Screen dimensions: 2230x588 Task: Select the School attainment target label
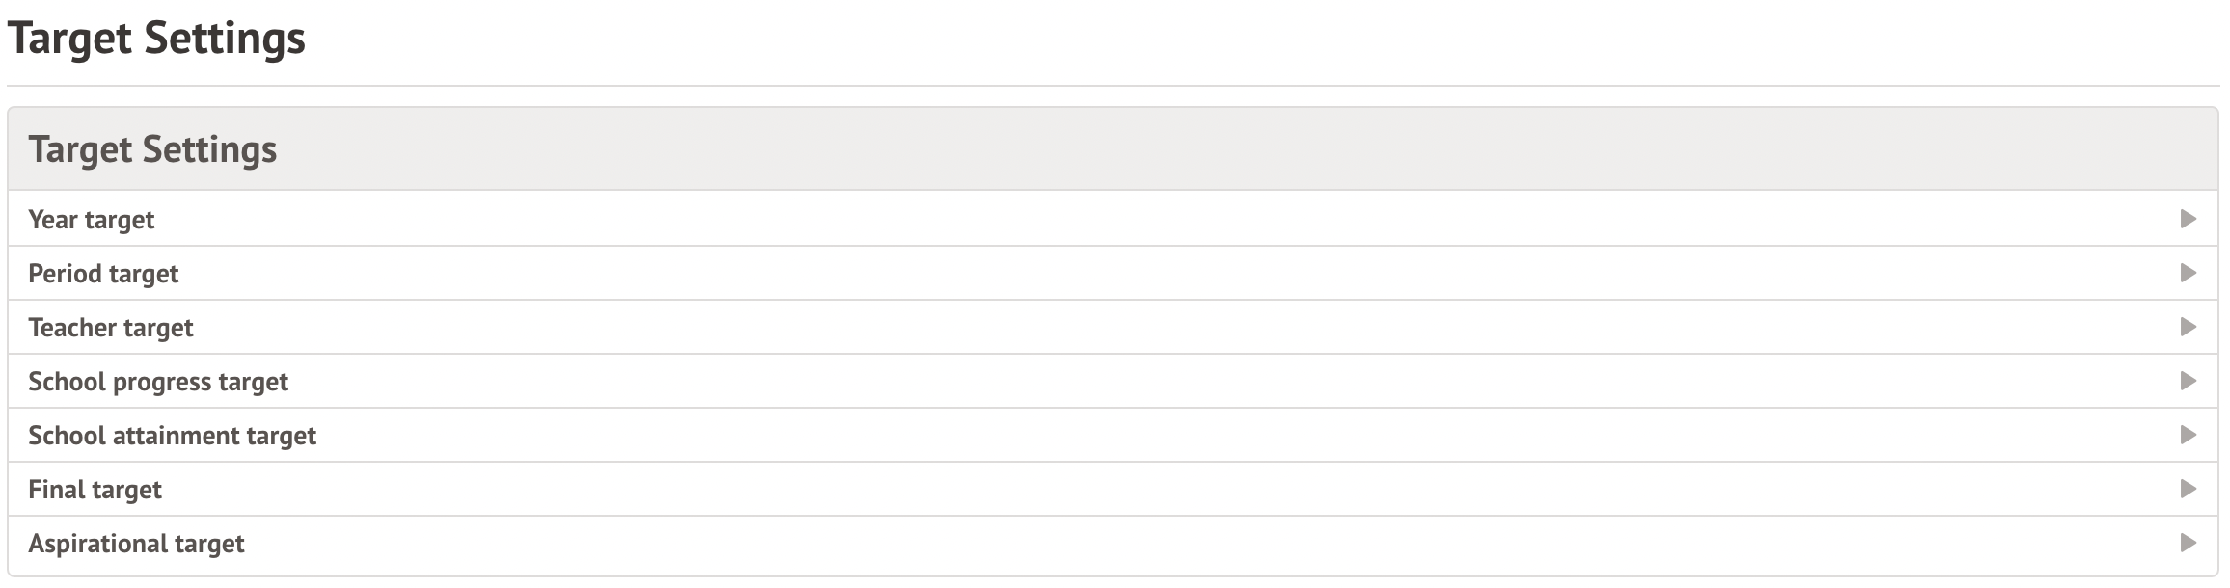[172, 436]
